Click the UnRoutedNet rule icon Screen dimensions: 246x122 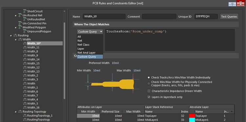click(25, 19)
